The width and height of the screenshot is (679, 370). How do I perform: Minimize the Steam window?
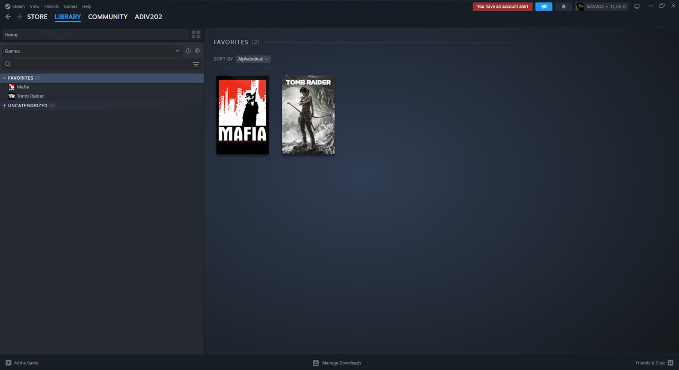(x=650, y=6)
